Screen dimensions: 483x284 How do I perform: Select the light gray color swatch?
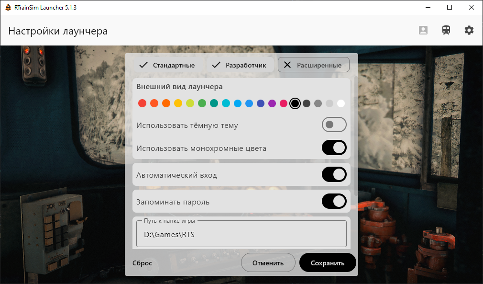(329, 103)
